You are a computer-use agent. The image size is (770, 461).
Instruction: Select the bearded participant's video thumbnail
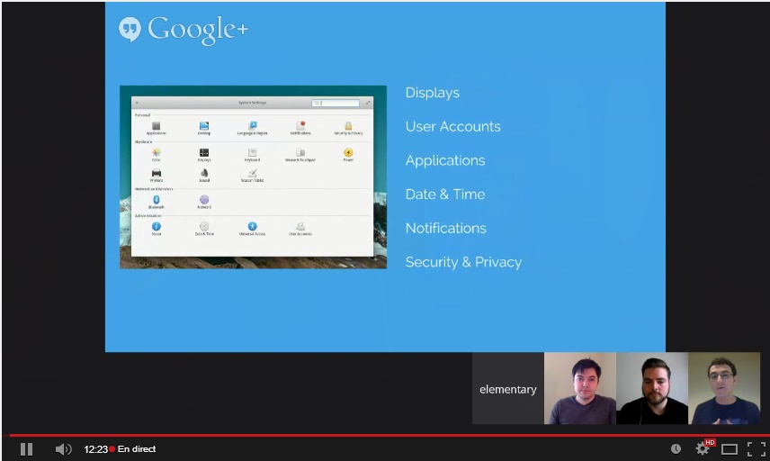tap(652, 388)
